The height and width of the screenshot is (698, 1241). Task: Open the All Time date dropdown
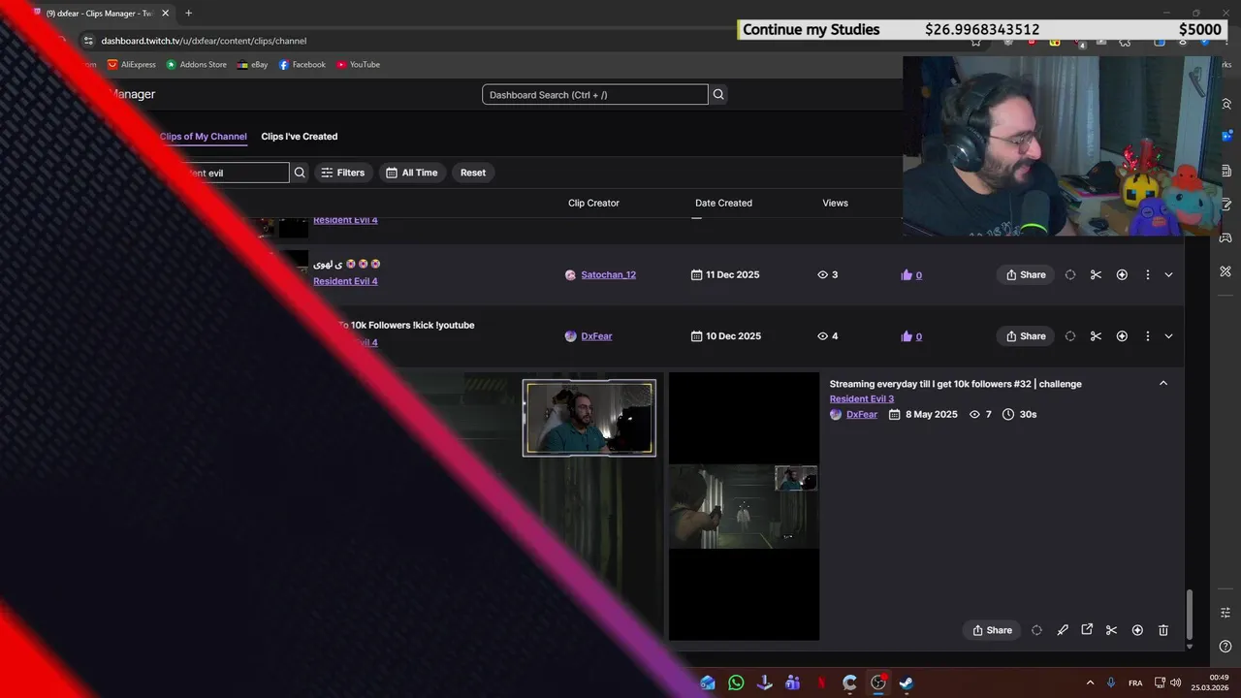(412, 173)
